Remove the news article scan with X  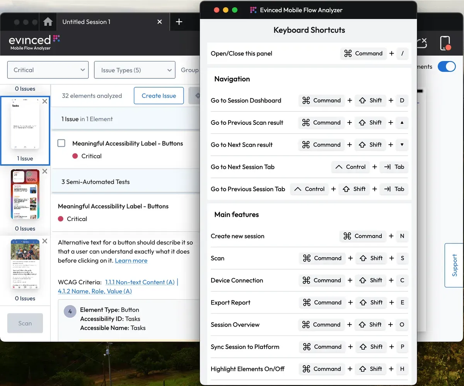[45, 241]
